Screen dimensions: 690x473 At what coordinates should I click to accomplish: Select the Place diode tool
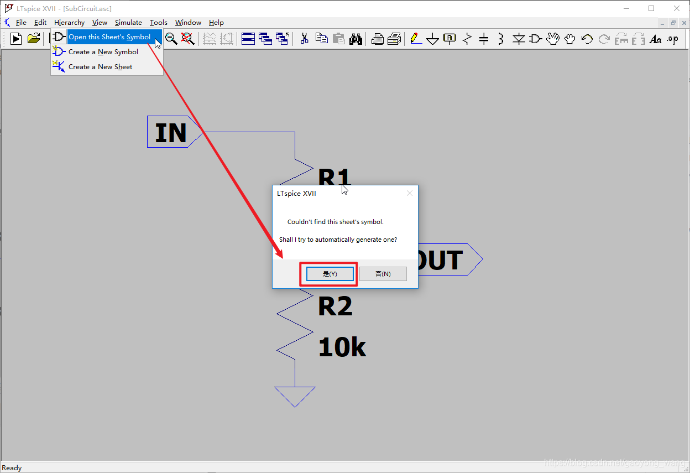pos(519,39)
